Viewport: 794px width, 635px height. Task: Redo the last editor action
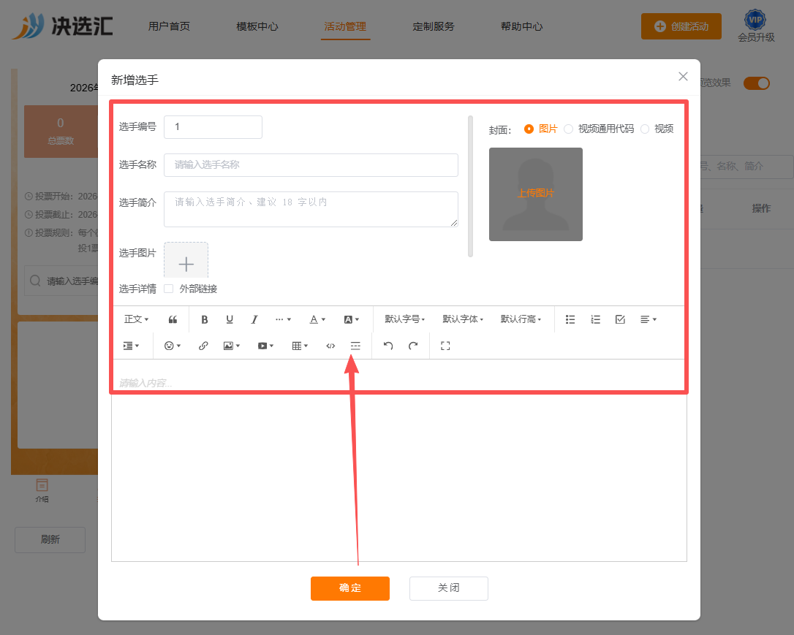point(413,346)
